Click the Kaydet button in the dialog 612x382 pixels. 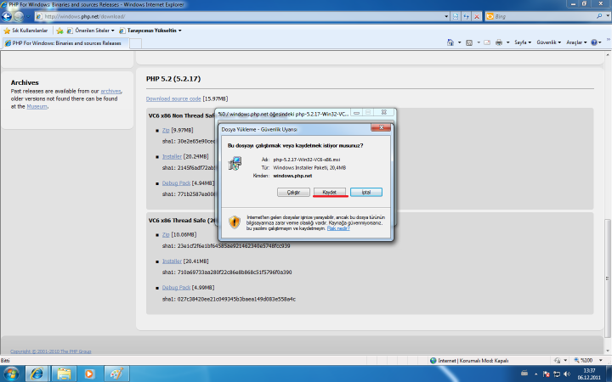330,193
